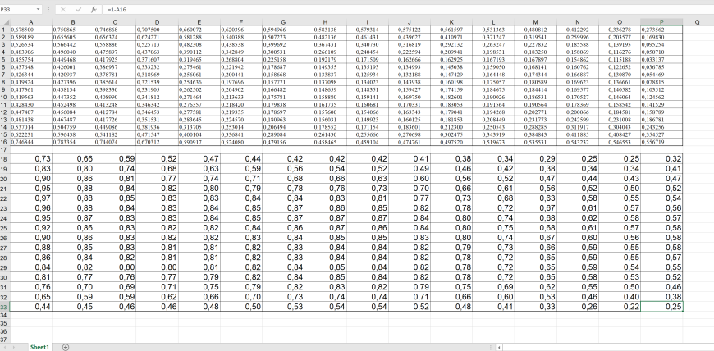Select cell A18 showing 0,73
The image size is (714, 351).
[x=31, y=159]
